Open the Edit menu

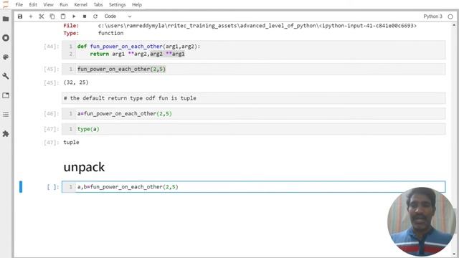pos(33,5)
